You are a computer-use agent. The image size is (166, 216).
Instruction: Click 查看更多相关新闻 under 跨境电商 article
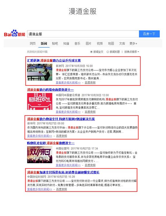tap(68, 112)
